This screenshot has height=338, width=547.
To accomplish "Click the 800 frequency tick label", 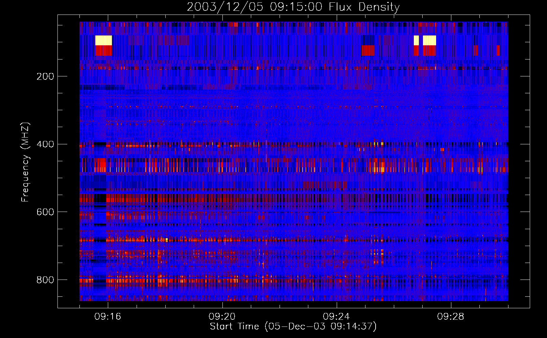I will coord(45,280).
